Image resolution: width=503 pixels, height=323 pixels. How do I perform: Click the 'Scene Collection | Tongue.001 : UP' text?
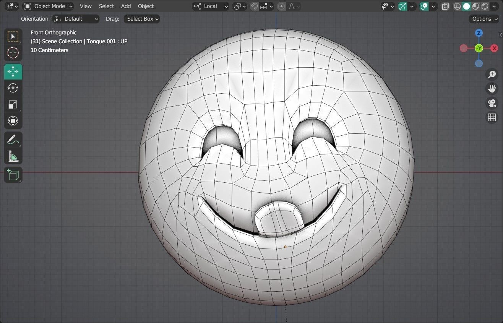click(79, 41)
